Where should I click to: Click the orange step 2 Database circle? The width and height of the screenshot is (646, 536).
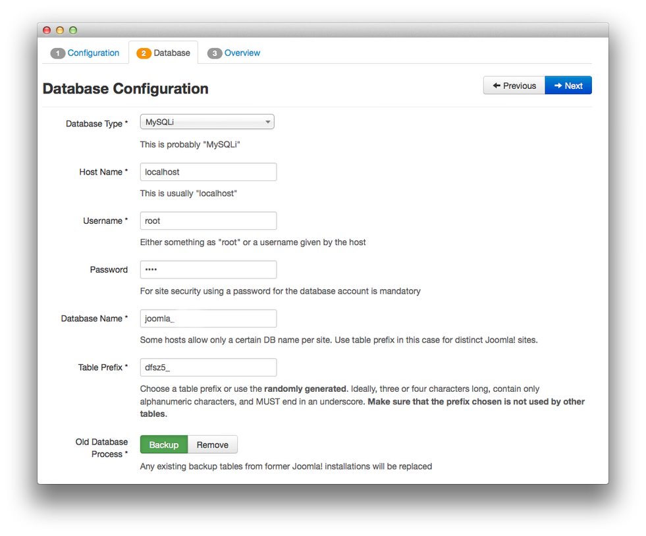144,53
